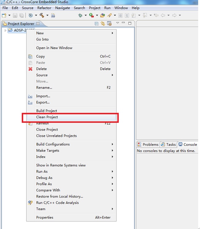Click the New wizard toolbar icon

tap(4, 15)
